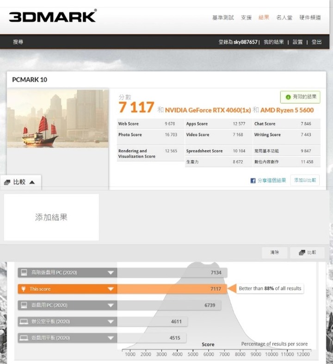
Task: Open the 基準測試 menu item
Action: (x=223, y=18)
